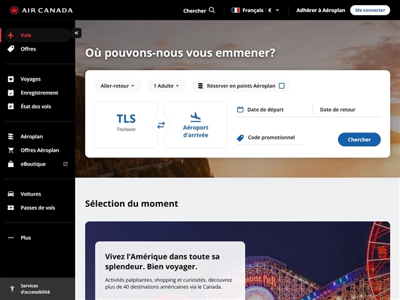Enable Réserver en points Aéroplan checkbox

click(x=281, y=86)
